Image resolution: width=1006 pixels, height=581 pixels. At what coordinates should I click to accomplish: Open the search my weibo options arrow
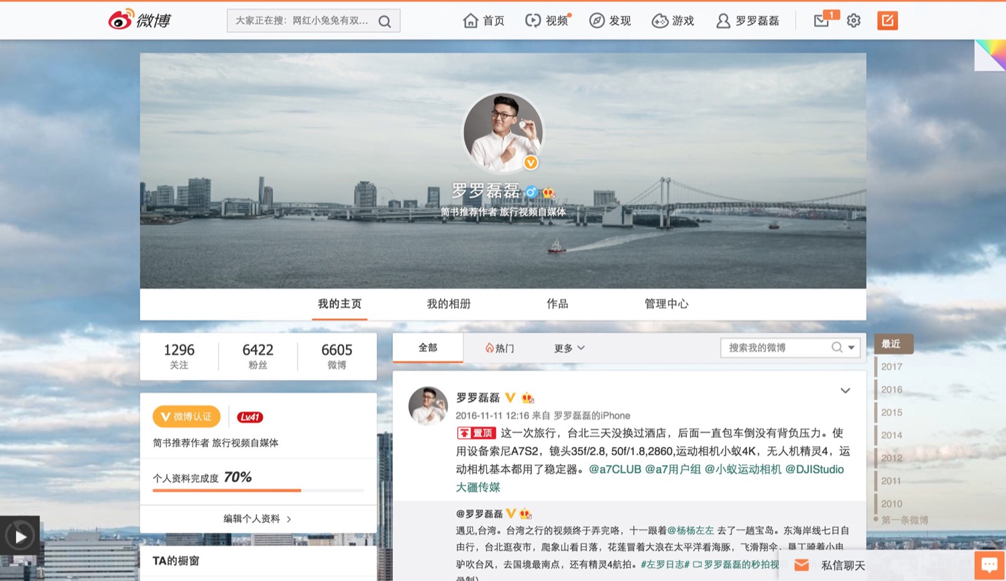point(852,348)
